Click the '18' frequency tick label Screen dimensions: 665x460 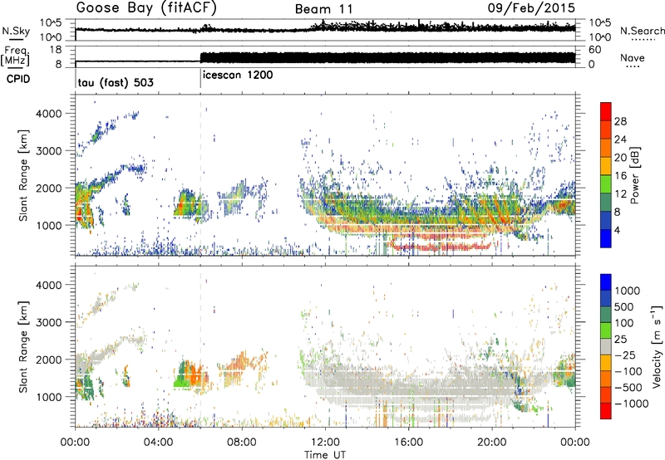tap(55, 50)
